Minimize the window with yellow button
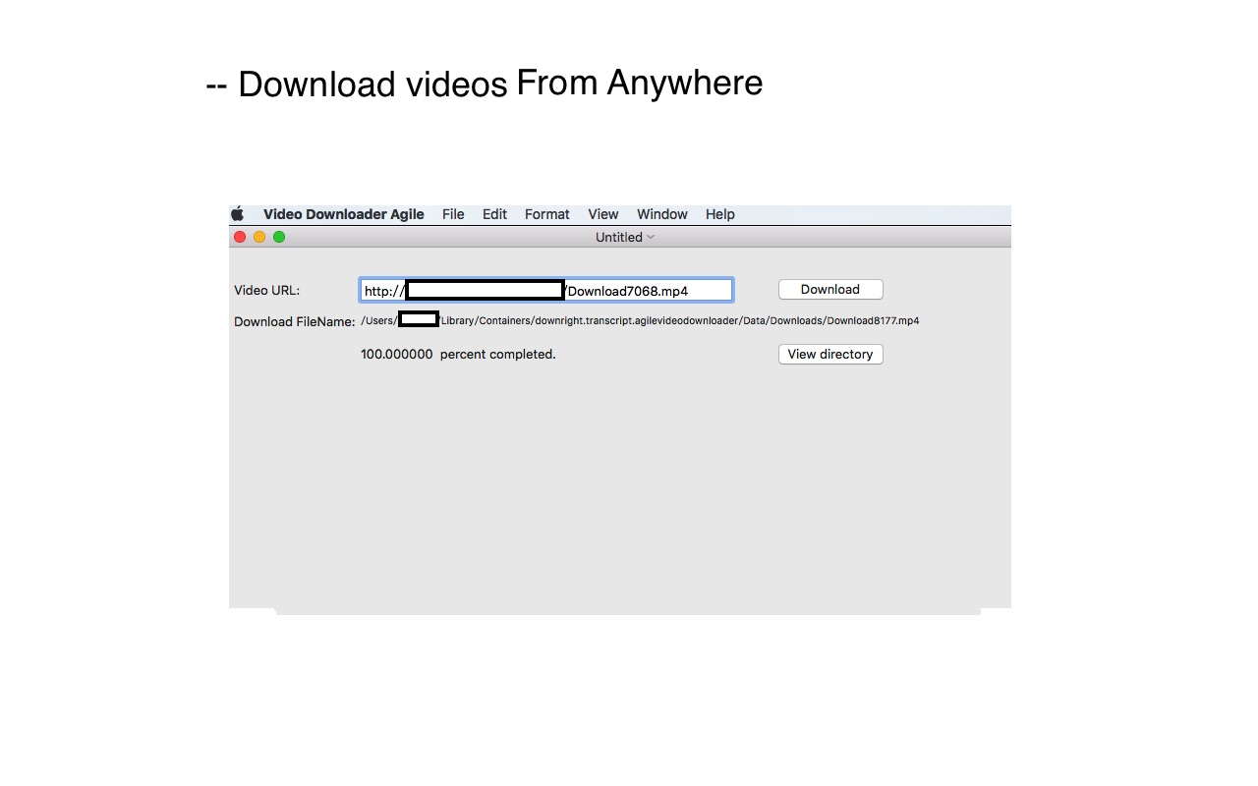The height and width of the screenshot is (786, 1258). [x=259, y=237]
